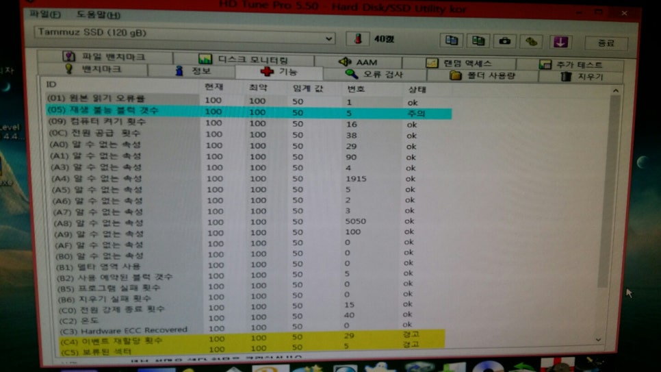Switch to the 디스크 모니터링 tab
The height and width of the screenshot is (372, 661).
244,59
